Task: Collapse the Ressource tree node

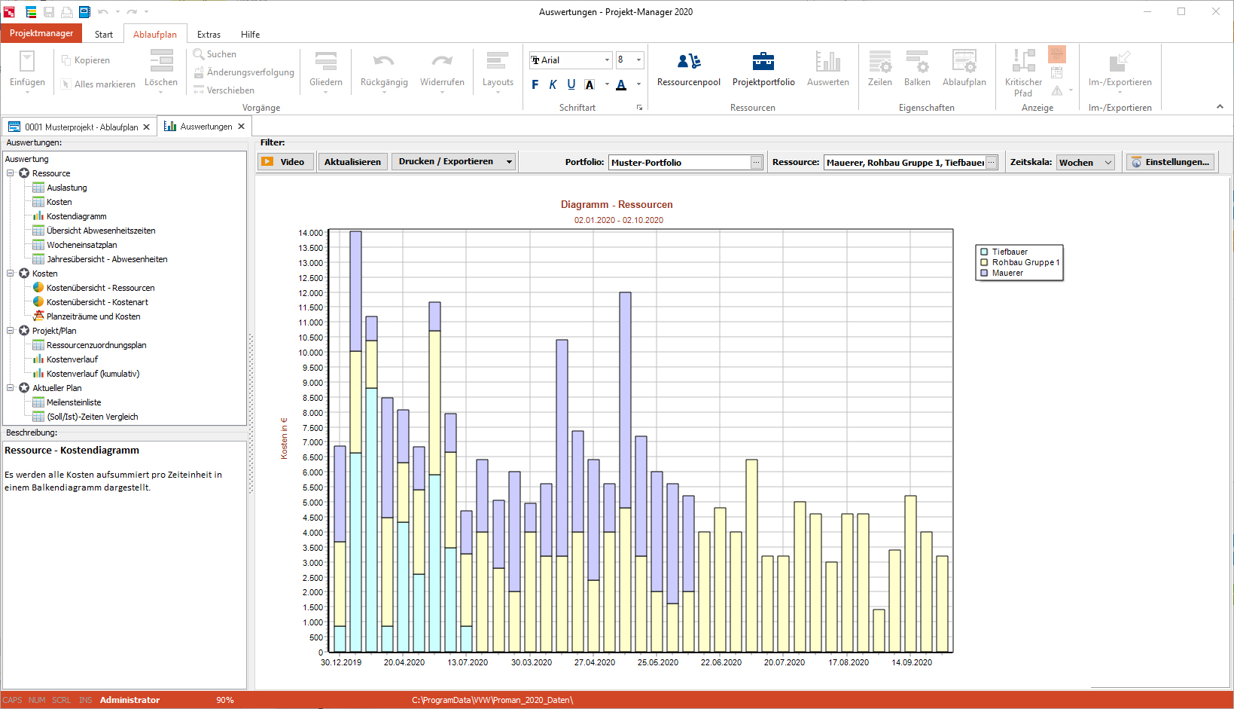Action: point(11,173)
